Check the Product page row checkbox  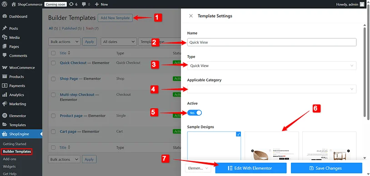53,116
